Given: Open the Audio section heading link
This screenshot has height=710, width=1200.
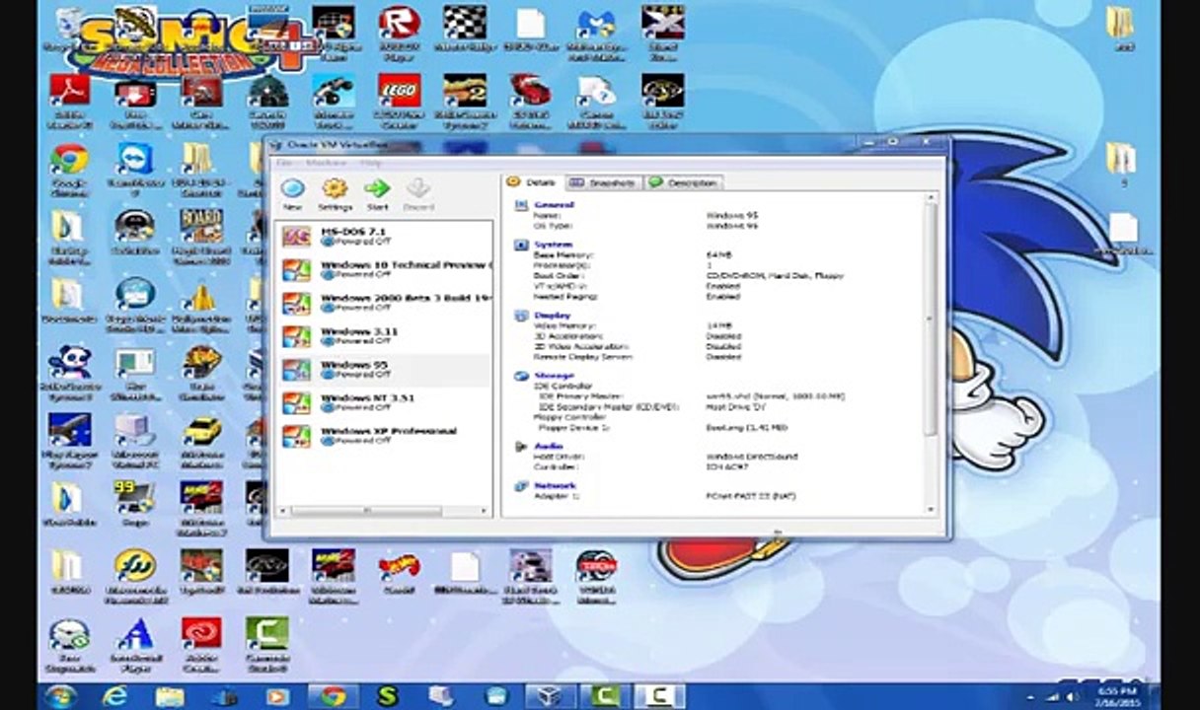Looking at the screenshot, I should tap(548, 447).
